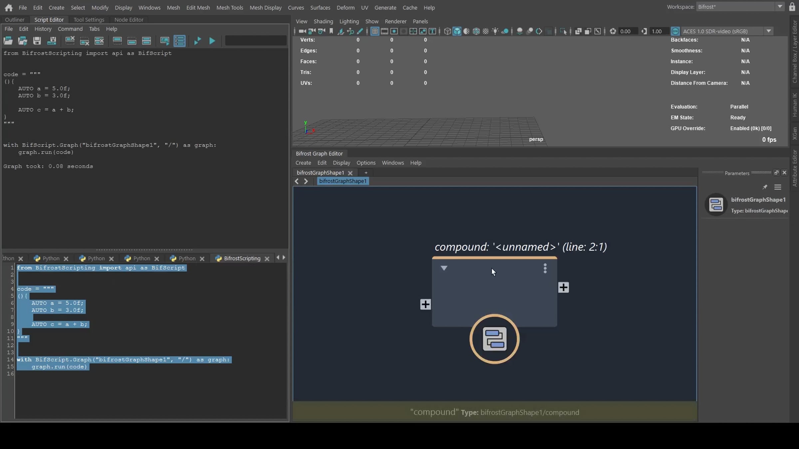The image size is (799, 449).
Task: Clear History in Script Editor toolbar
Action: click(x=70, y=41)
